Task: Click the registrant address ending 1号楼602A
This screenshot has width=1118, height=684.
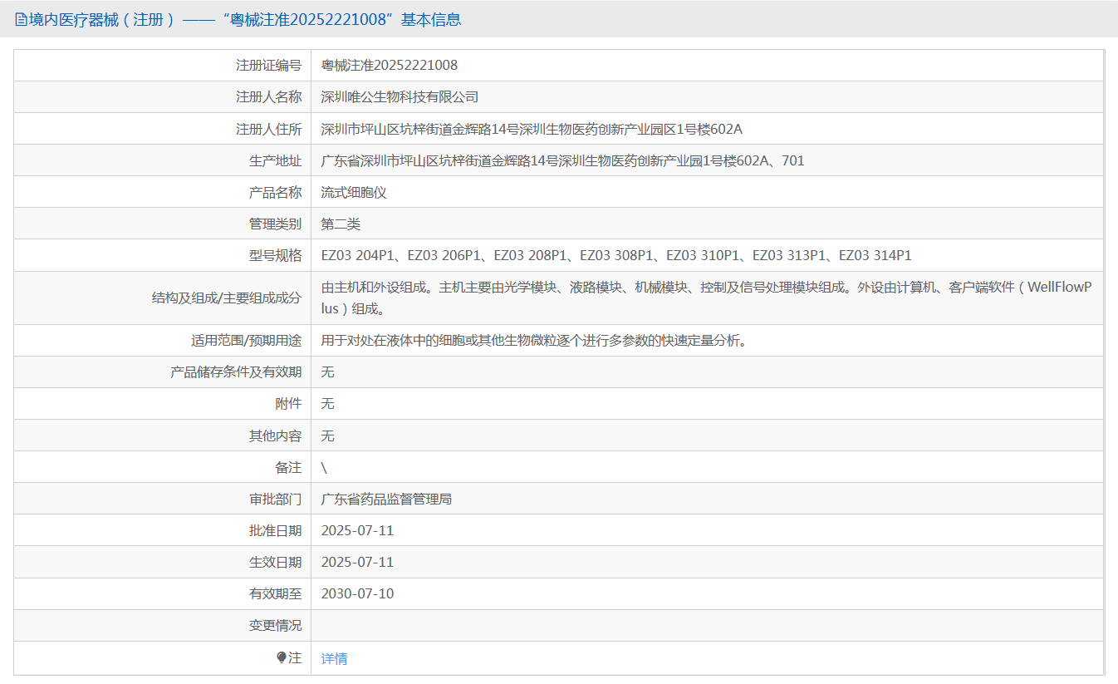Action: [x=532, y=129]
